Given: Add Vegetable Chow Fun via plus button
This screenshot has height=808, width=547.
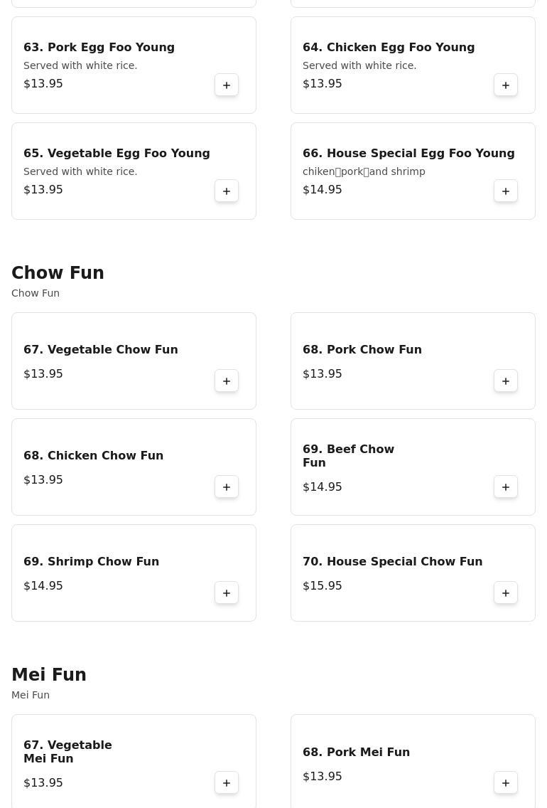Looking at the screenshot, I should click(x=227, y=381).
